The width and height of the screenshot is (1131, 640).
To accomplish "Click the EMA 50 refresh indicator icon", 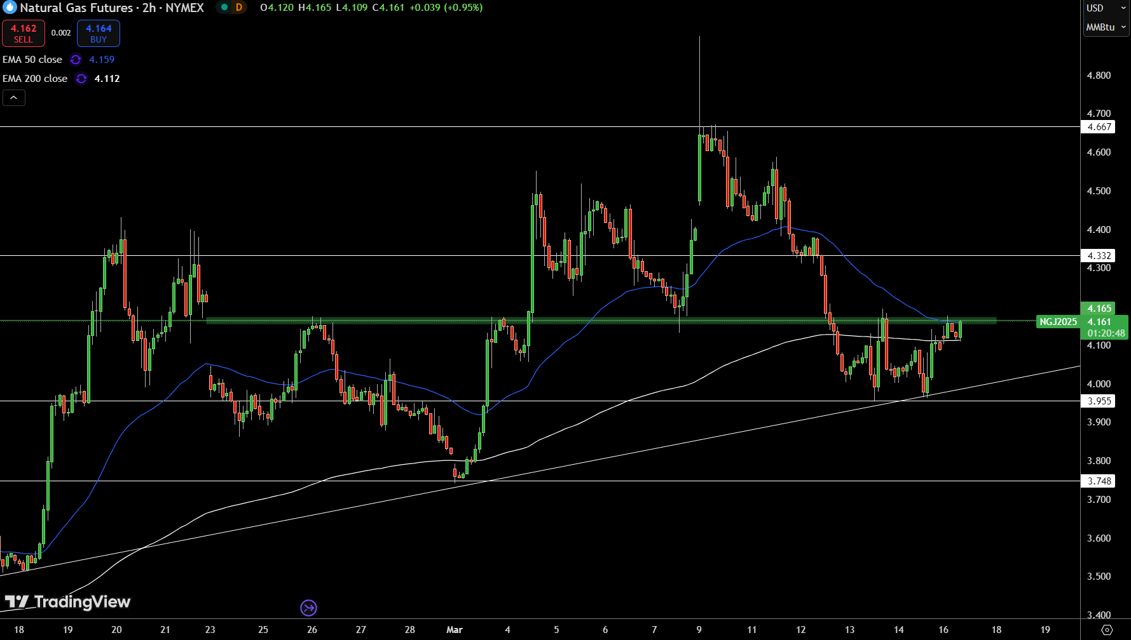I will pos(76,60).
